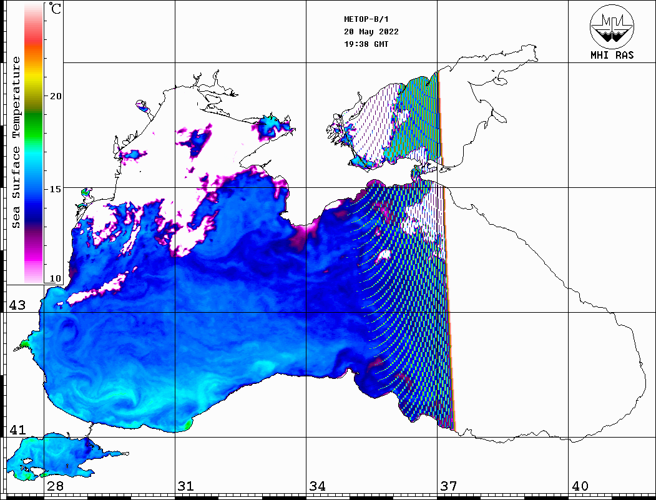The height and width of the screenshot is (500, 656).
Task: Click the time text '19:38 GMT'
Action: click(x=366, y=44)
